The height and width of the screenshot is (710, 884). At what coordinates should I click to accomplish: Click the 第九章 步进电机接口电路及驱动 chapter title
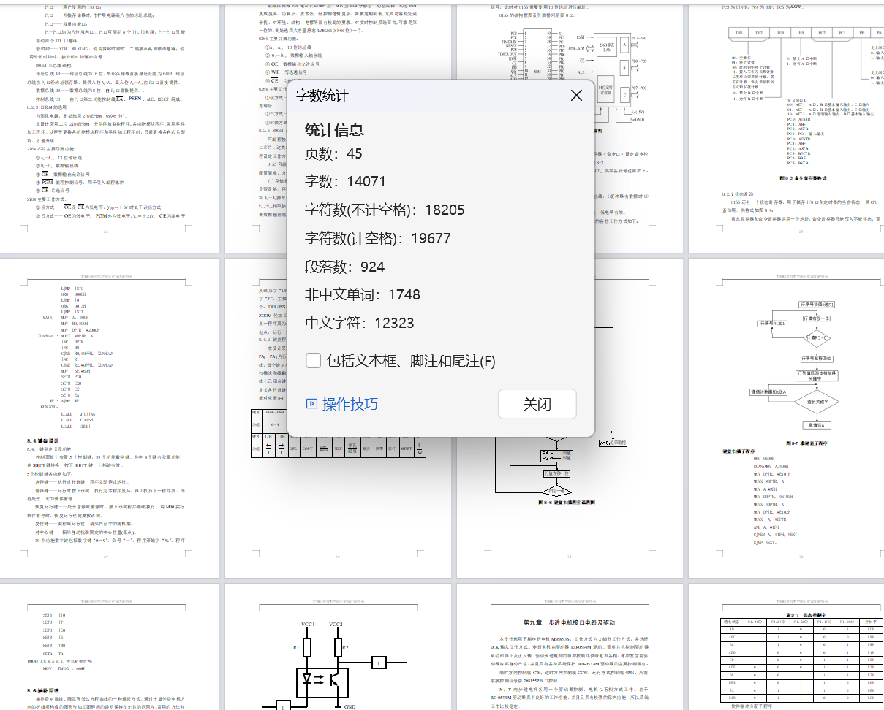(x=569, y=622)
